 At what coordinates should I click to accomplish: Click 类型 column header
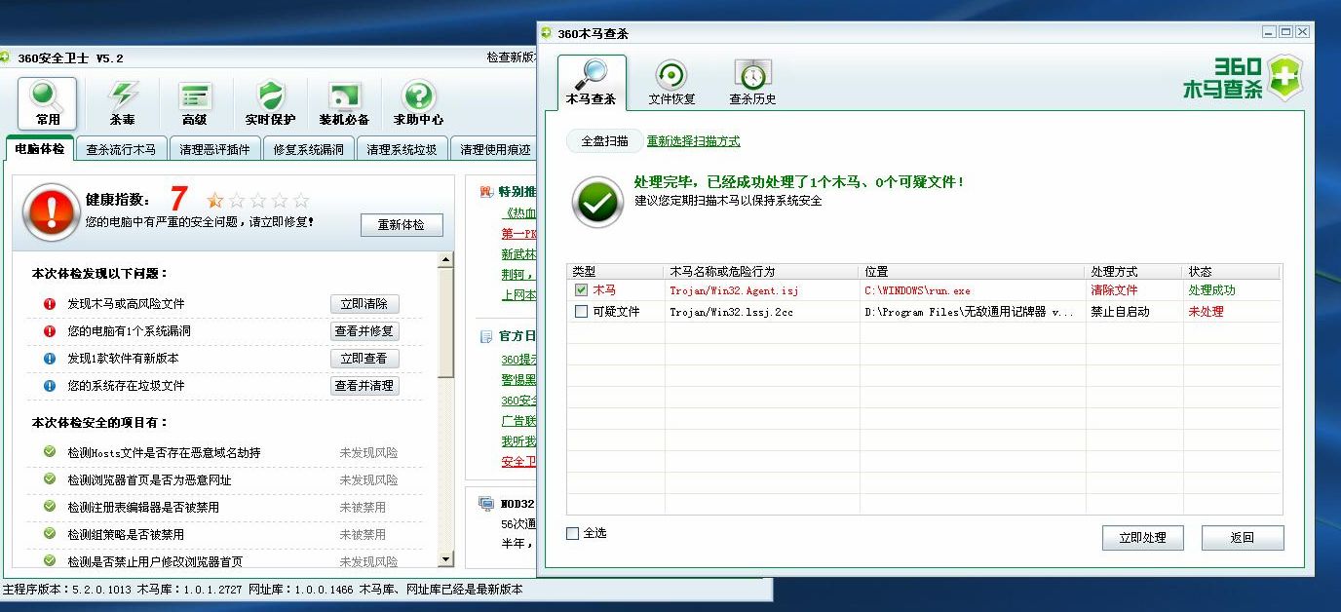click(x=616, y=272)
